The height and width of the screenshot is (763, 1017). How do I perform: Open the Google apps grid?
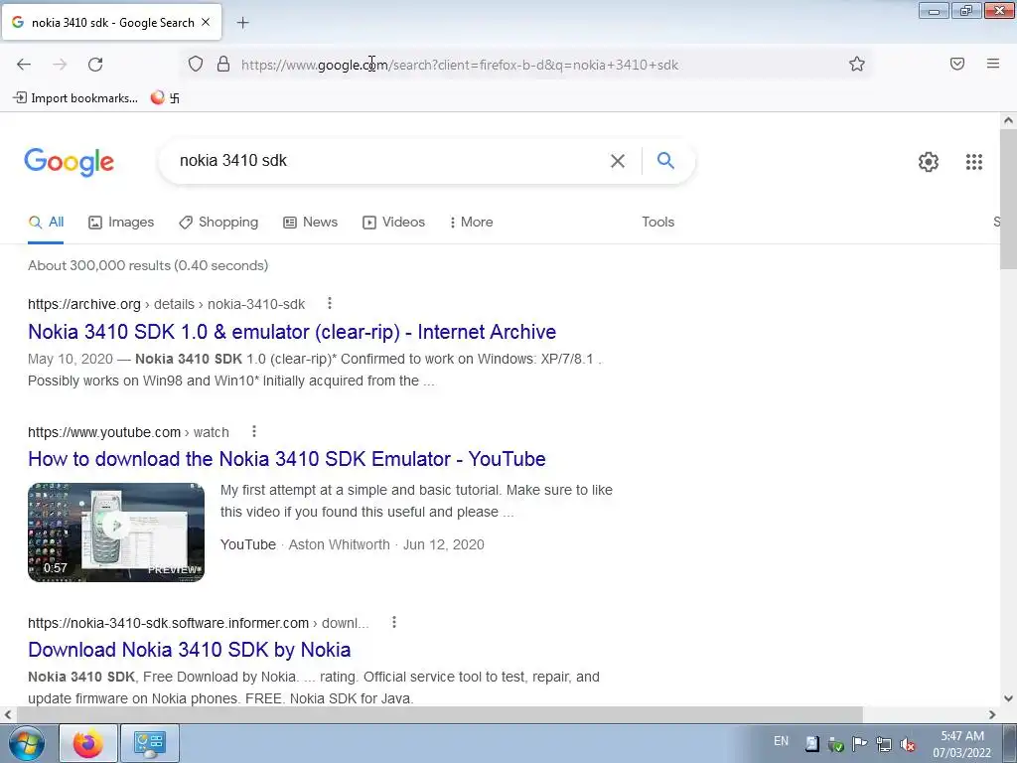coord(973,162)
